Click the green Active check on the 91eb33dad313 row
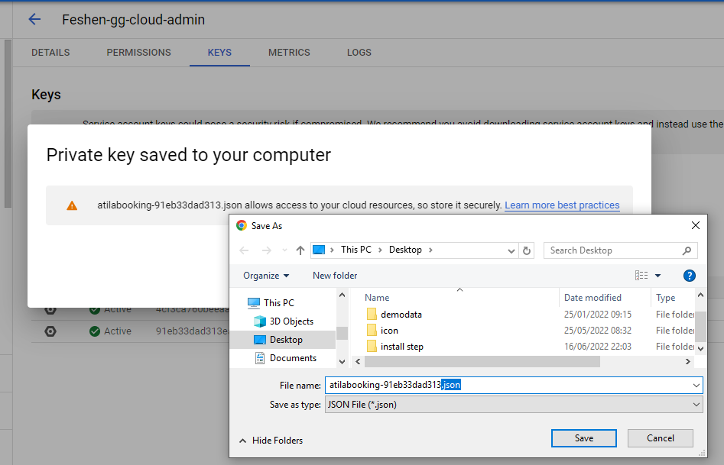 click(95, 331)
